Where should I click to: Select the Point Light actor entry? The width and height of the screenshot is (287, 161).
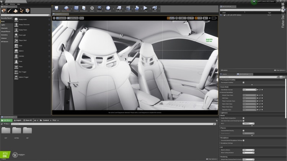point(23,35)
